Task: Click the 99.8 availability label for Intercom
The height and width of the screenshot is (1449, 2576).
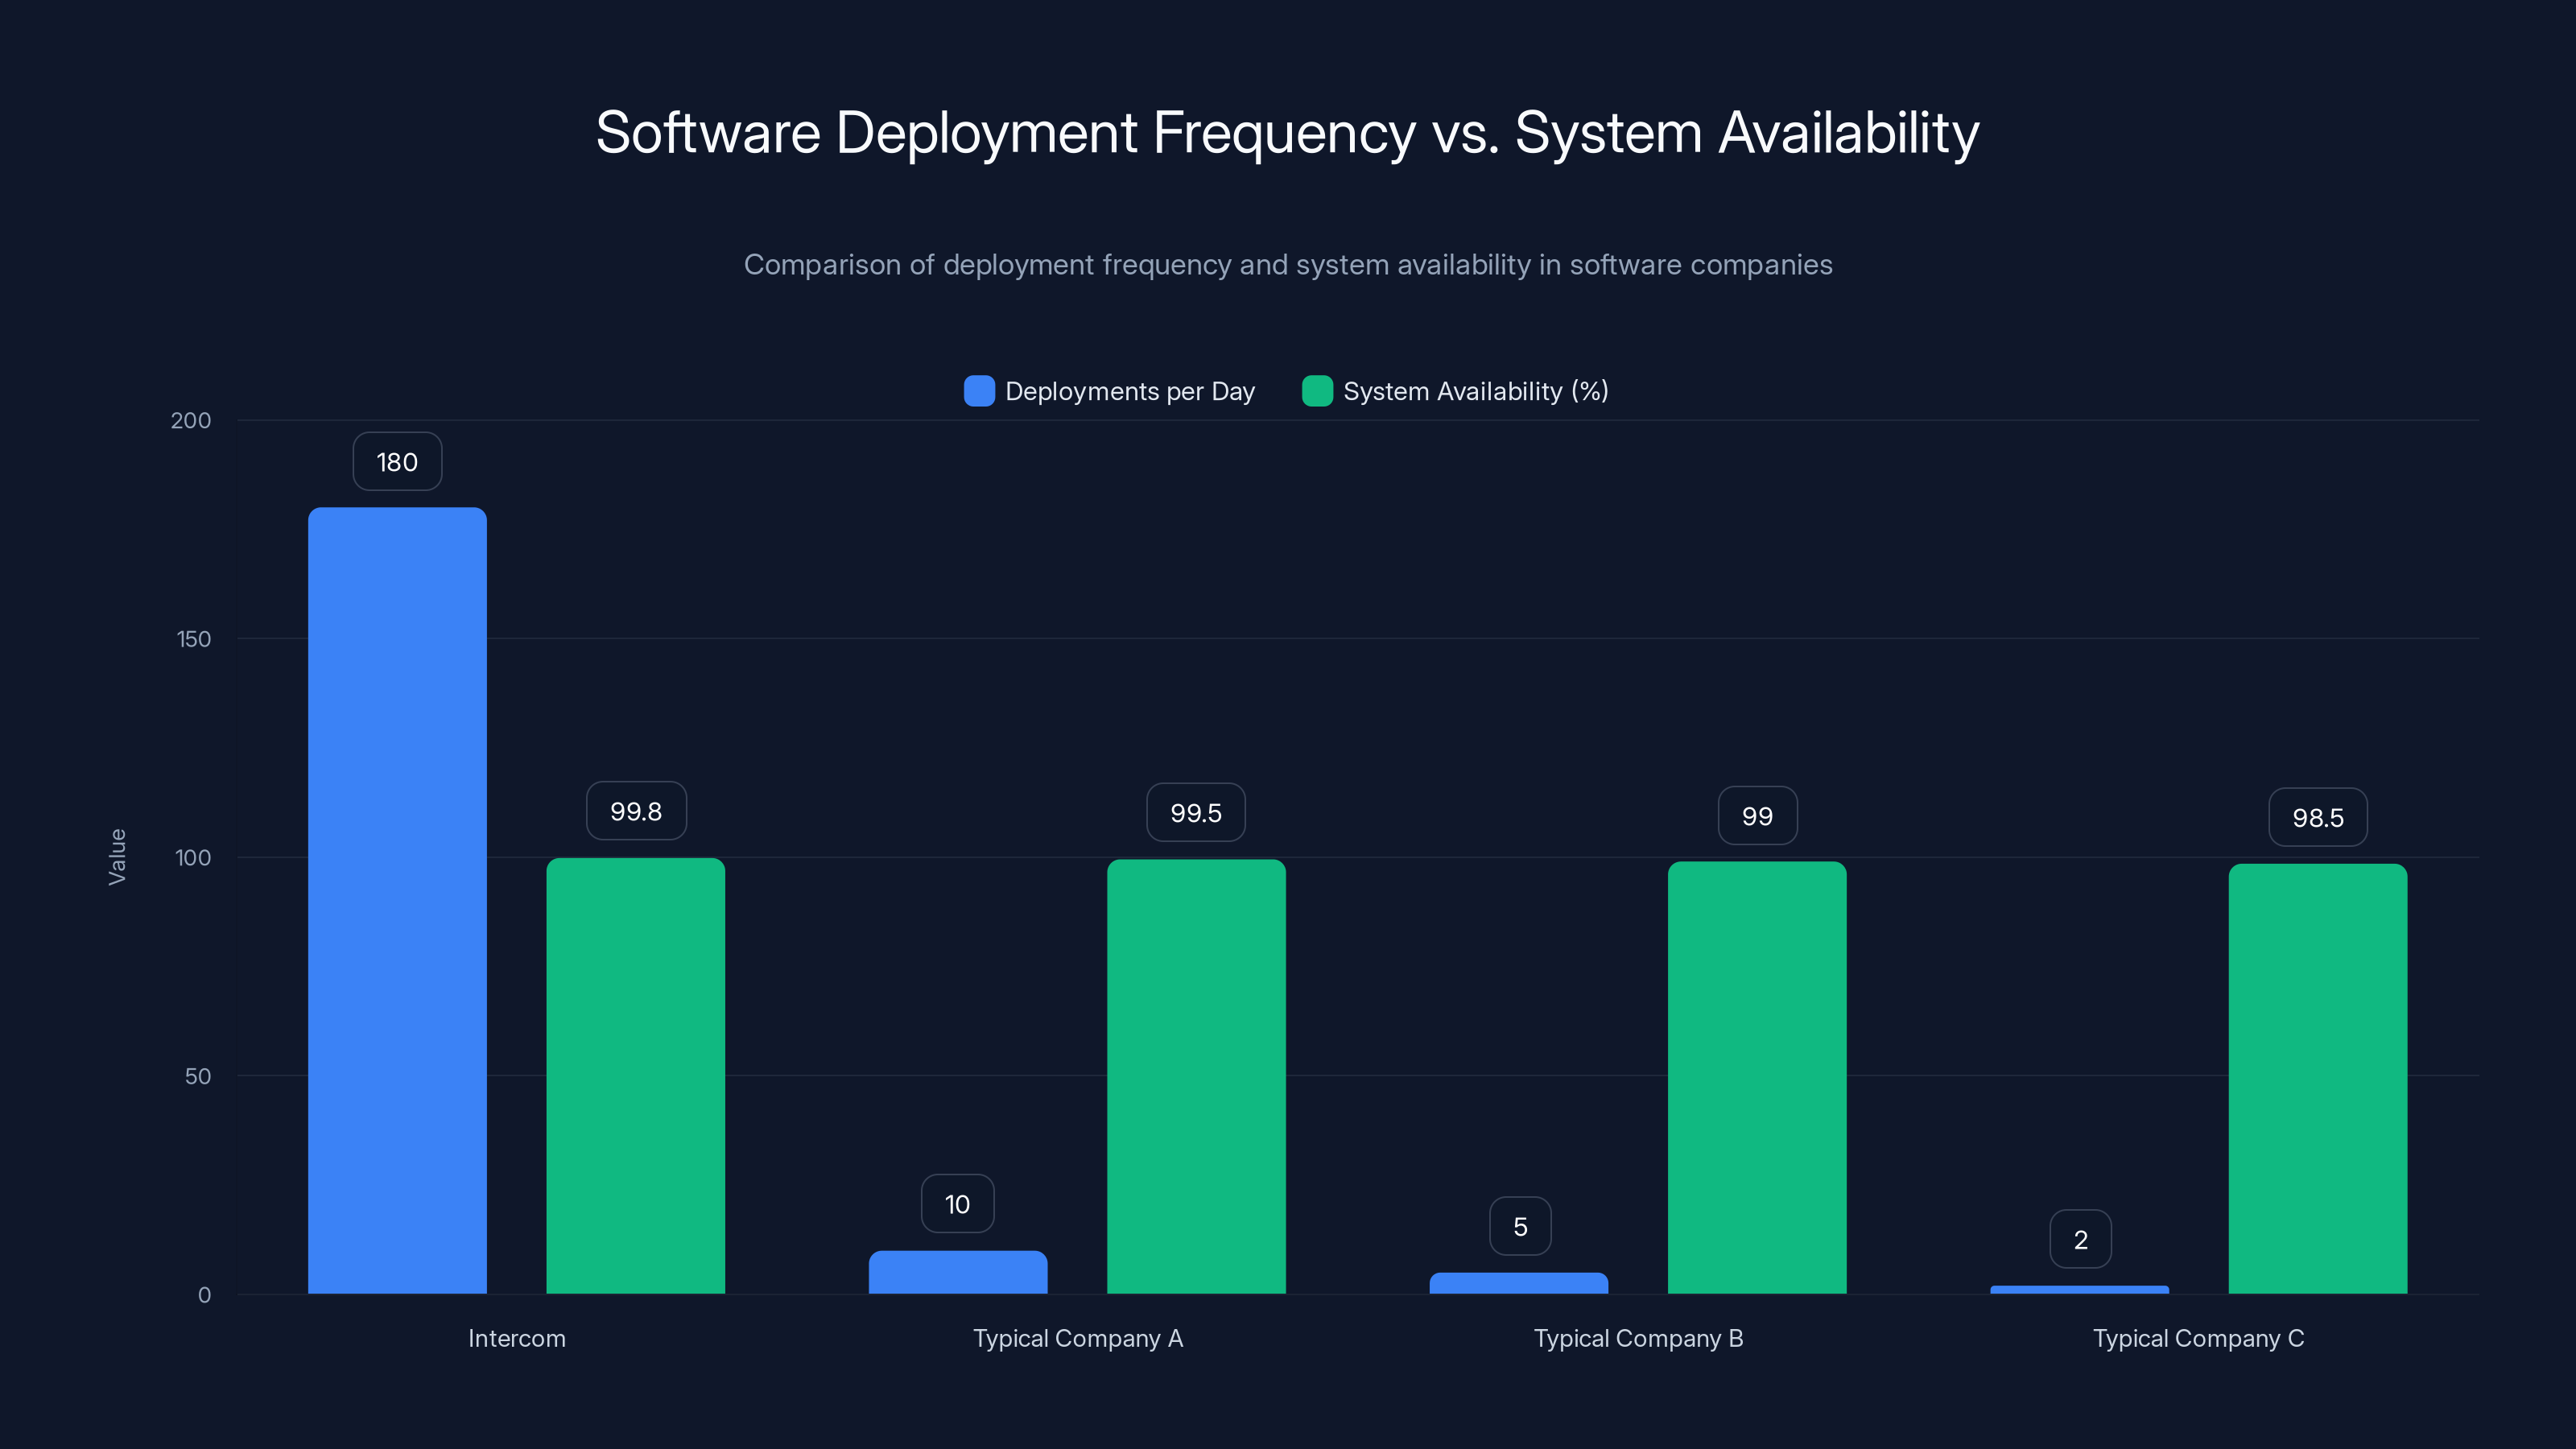Action: [636, 811]
